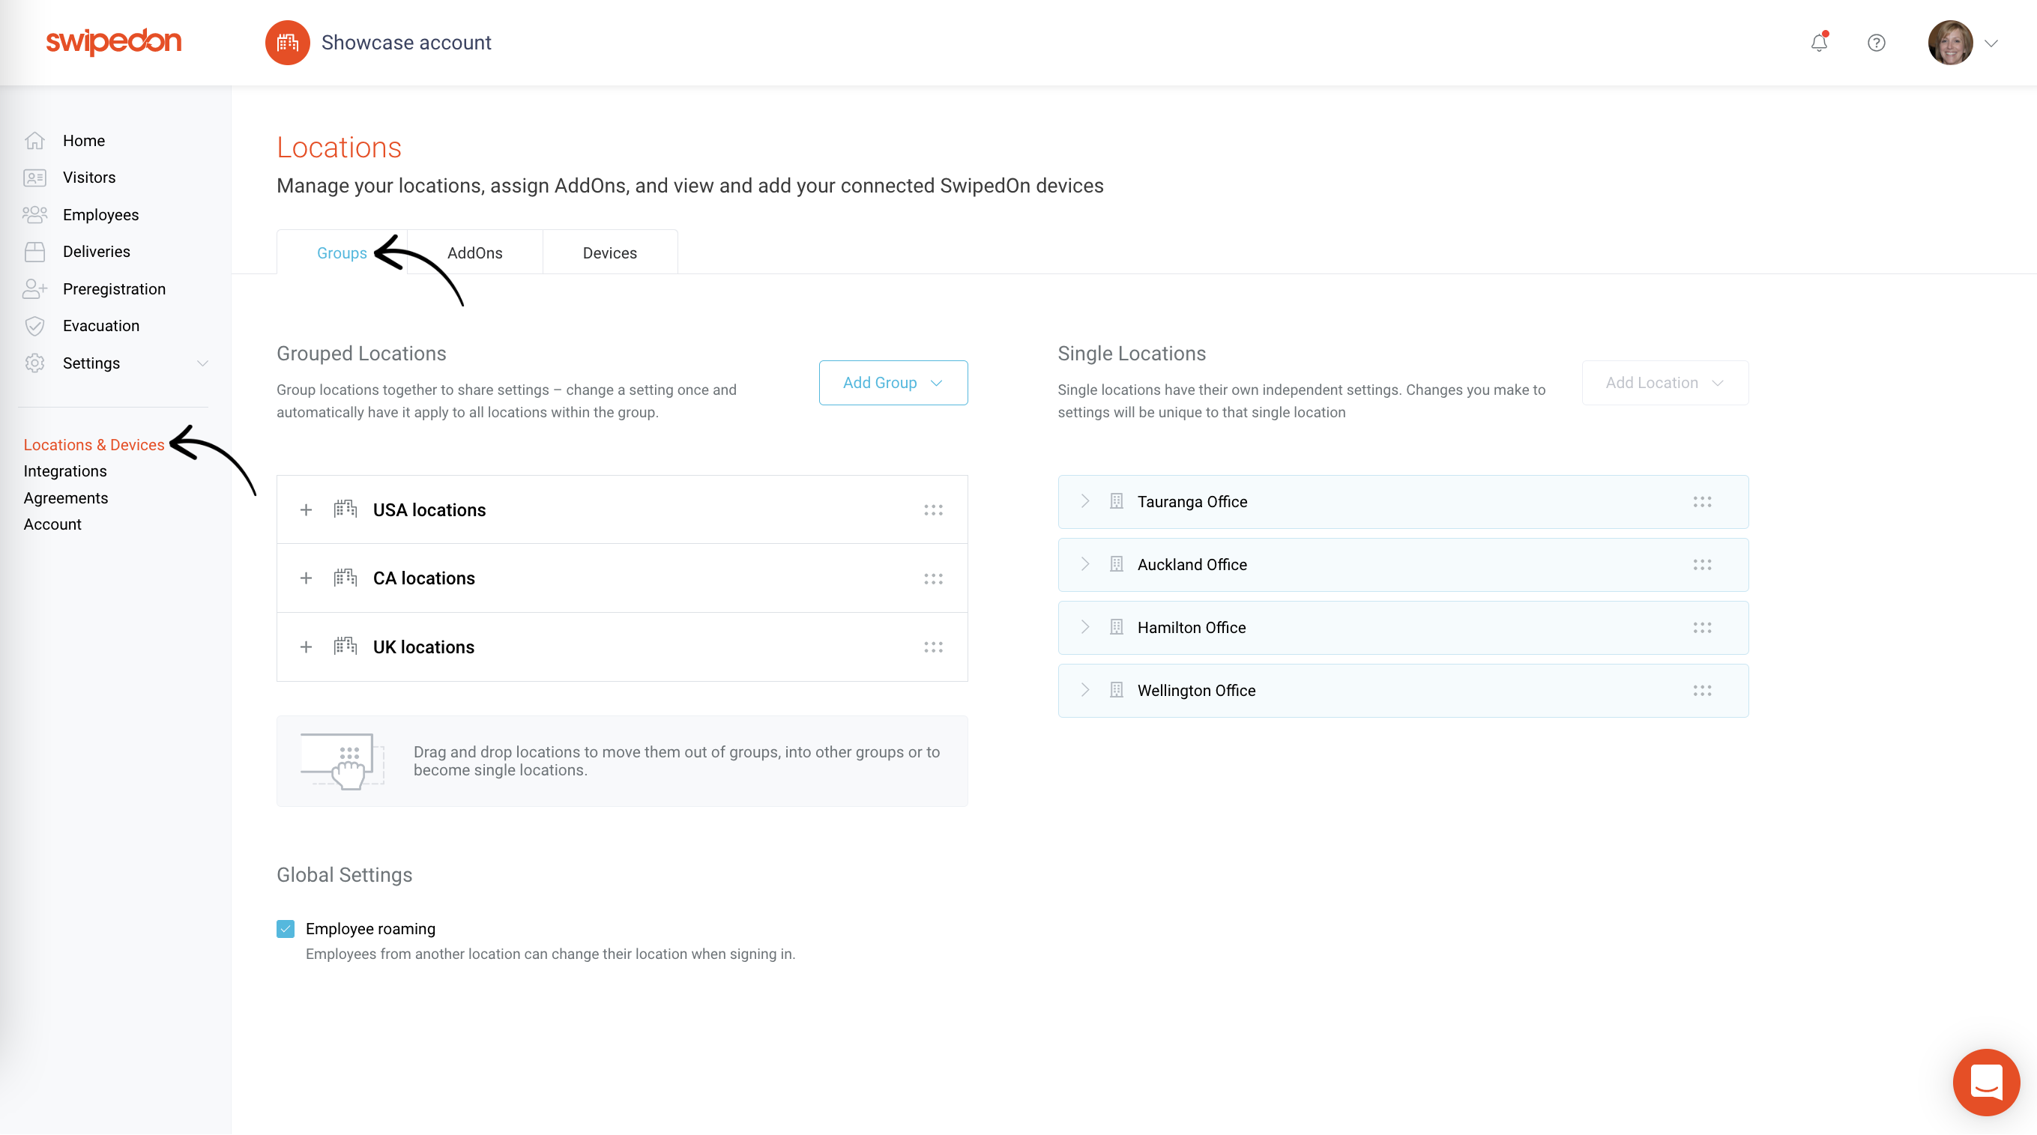The height and width of the screenshot is (1135, 2037).
Task: Click the CA locations group building icon
Action: tap(345, 578)
